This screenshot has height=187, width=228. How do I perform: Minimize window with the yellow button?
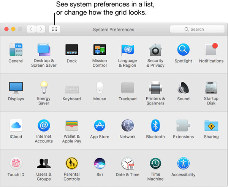click(x=13, y=29)
